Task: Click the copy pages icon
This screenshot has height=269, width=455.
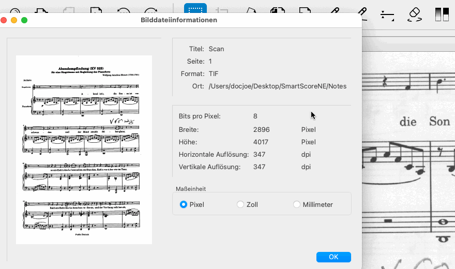Action: click(x=278, y=10)
